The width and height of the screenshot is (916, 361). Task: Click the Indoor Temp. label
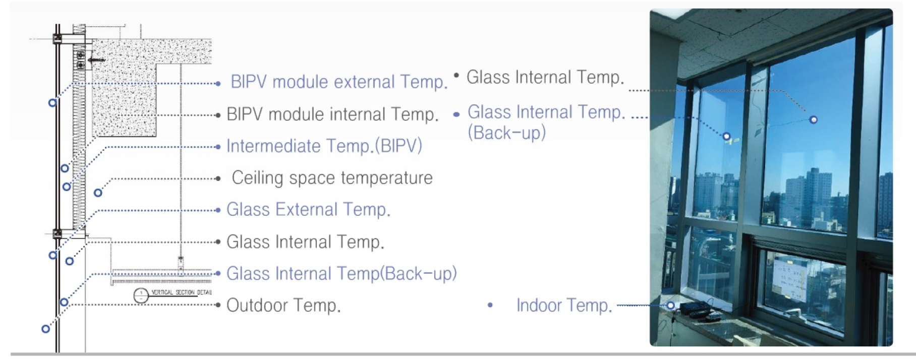[x=564, y=306]
